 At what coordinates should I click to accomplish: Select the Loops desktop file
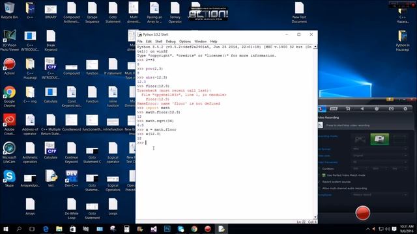tap(113, 207)
